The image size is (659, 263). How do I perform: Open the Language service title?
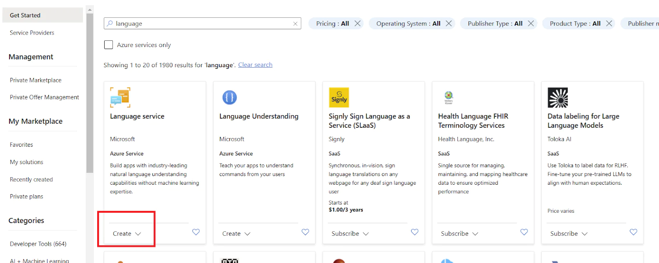pos(137,116)
